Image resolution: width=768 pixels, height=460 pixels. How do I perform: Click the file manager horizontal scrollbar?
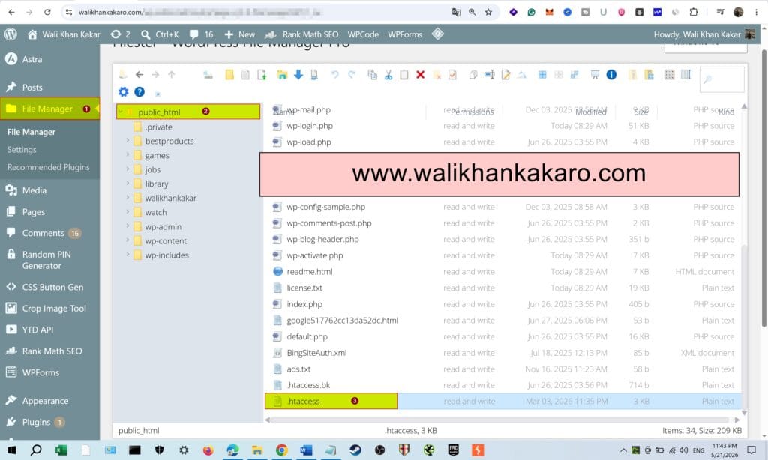(502, 420)
